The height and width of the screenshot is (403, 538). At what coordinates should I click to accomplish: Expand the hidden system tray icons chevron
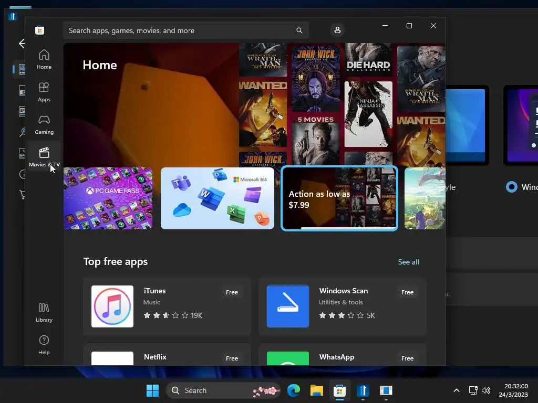457,390
